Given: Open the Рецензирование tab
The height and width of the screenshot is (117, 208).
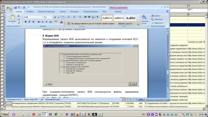Looking at the screenshot, I should point(90,12).
